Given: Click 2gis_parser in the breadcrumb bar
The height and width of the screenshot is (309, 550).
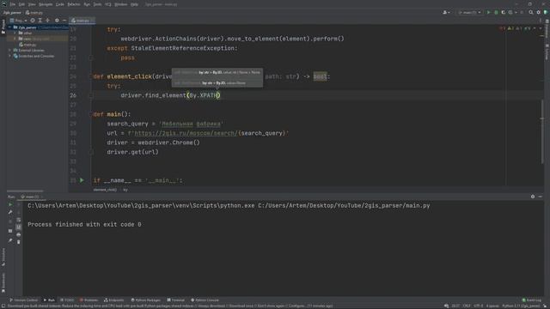Looking at the screenshot, I should pos(12,13).
